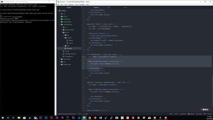Viewport: 213px width, 120px height.
Task: Click the GitHub status bar icon
Action: pyautogui.click(x=191, y=114)
